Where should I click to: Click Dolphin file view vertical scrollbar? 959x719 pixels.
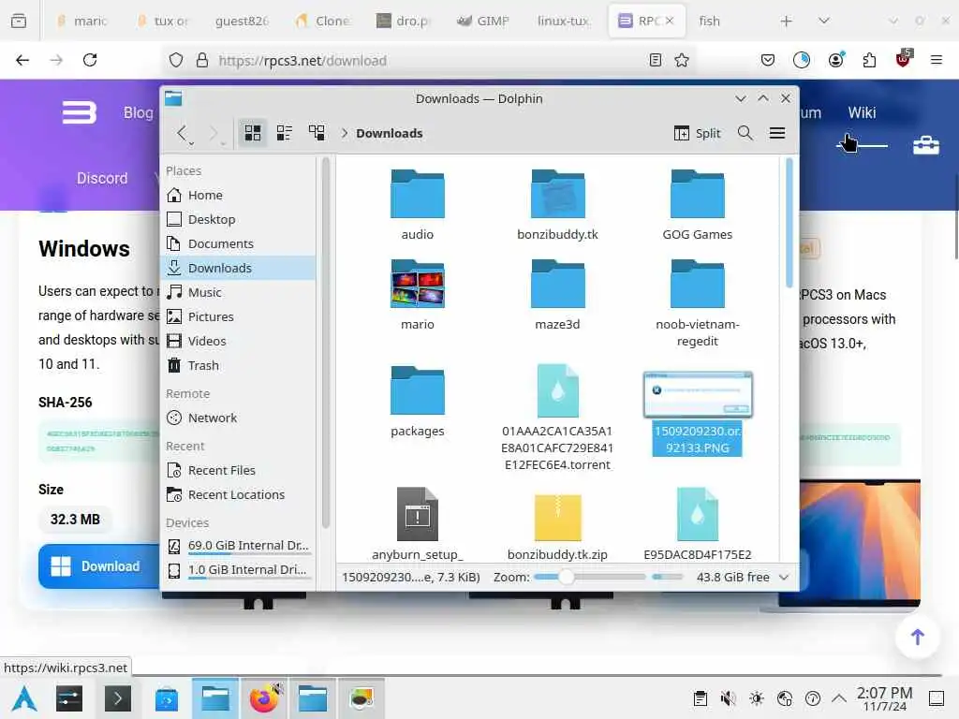(x=789, y=223)
